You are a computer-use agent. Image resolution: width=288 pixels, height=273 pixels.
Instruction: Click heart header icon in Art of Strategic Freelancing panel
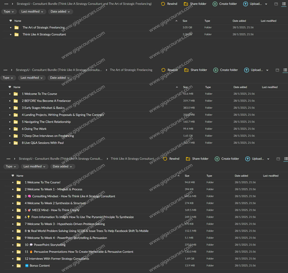10,87
